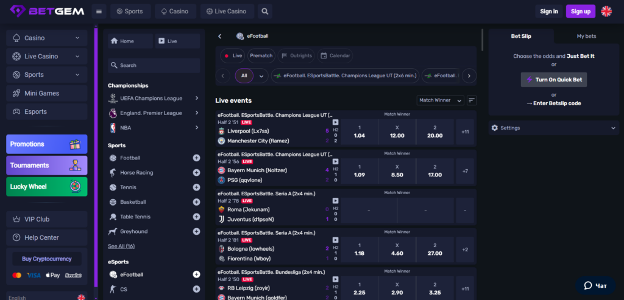Open the See All (16) sports link
The height and width of the screenshot is (300, 624).
click(x=121, y=246)
